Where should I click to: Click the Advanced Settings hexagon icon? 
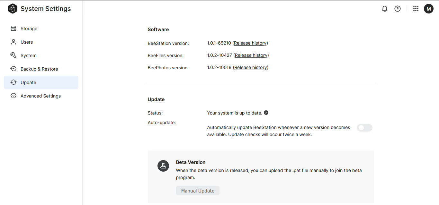13,96
